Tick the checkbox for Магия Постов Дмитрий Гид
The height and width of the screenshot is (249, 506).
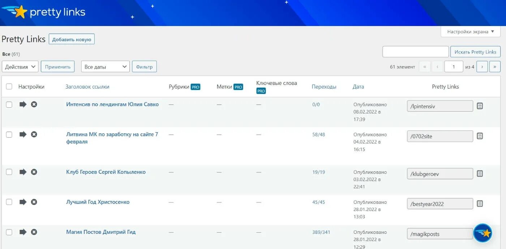9,232
